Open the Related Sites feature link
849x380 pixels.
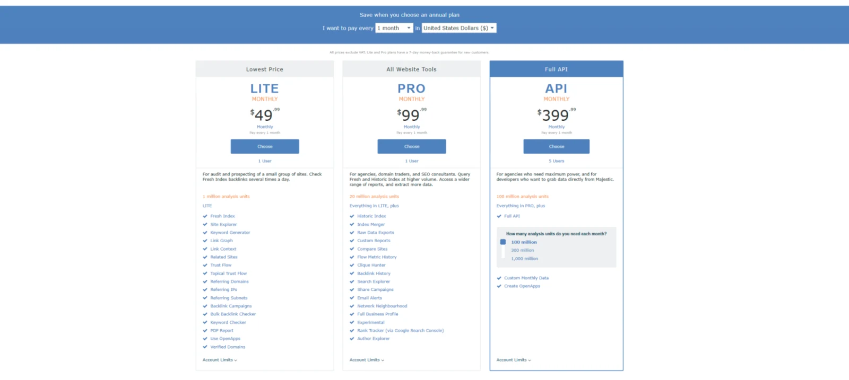[x=224, y=257]
